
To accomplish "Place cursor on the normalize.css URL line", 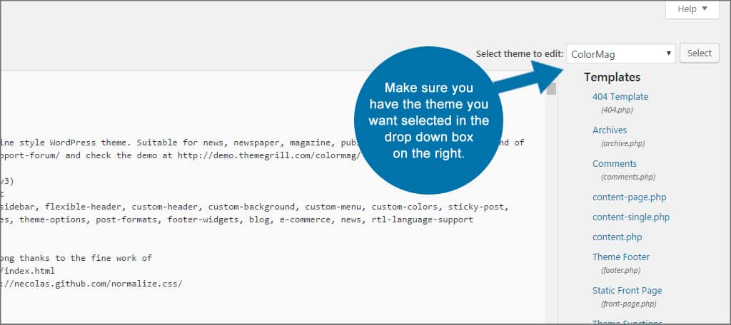I will coord(93,283).
